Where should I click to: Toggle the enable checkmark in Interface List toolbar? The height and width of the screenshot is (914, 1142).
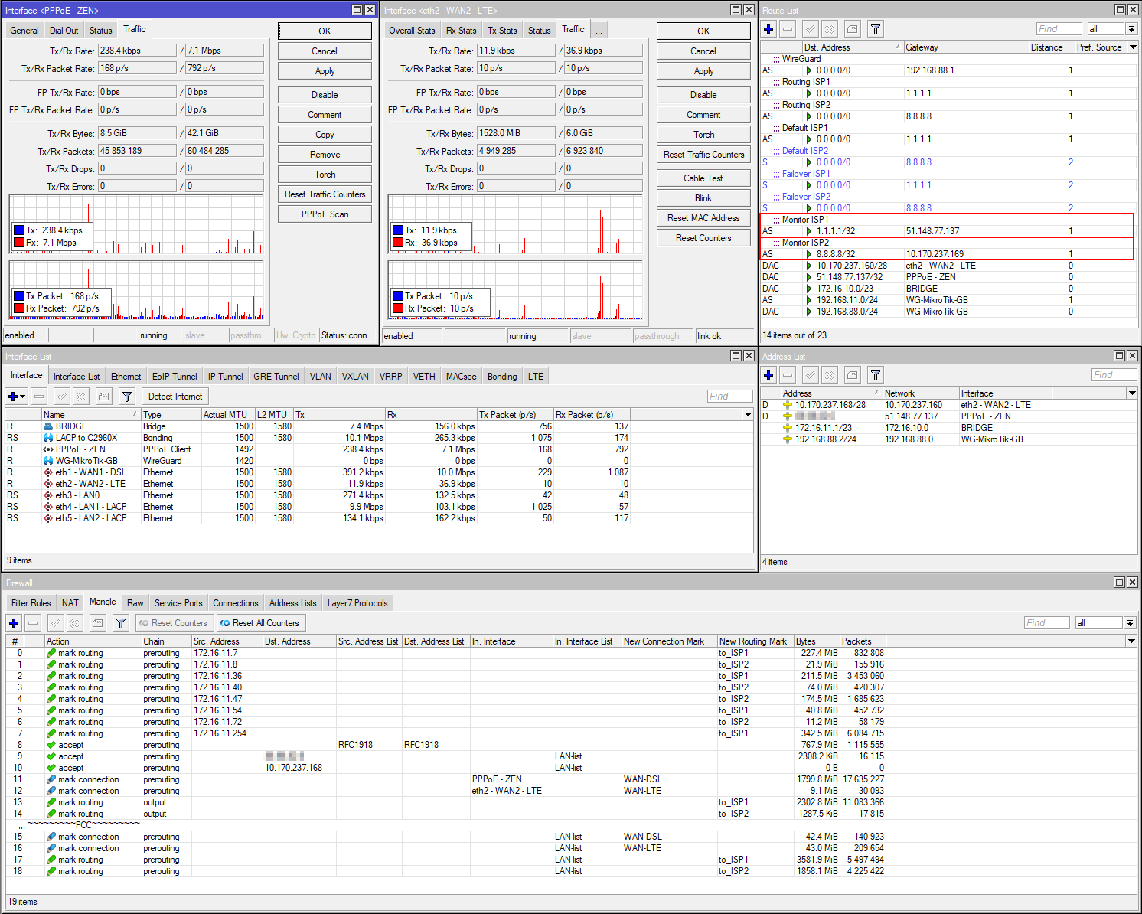coord(62,397)
